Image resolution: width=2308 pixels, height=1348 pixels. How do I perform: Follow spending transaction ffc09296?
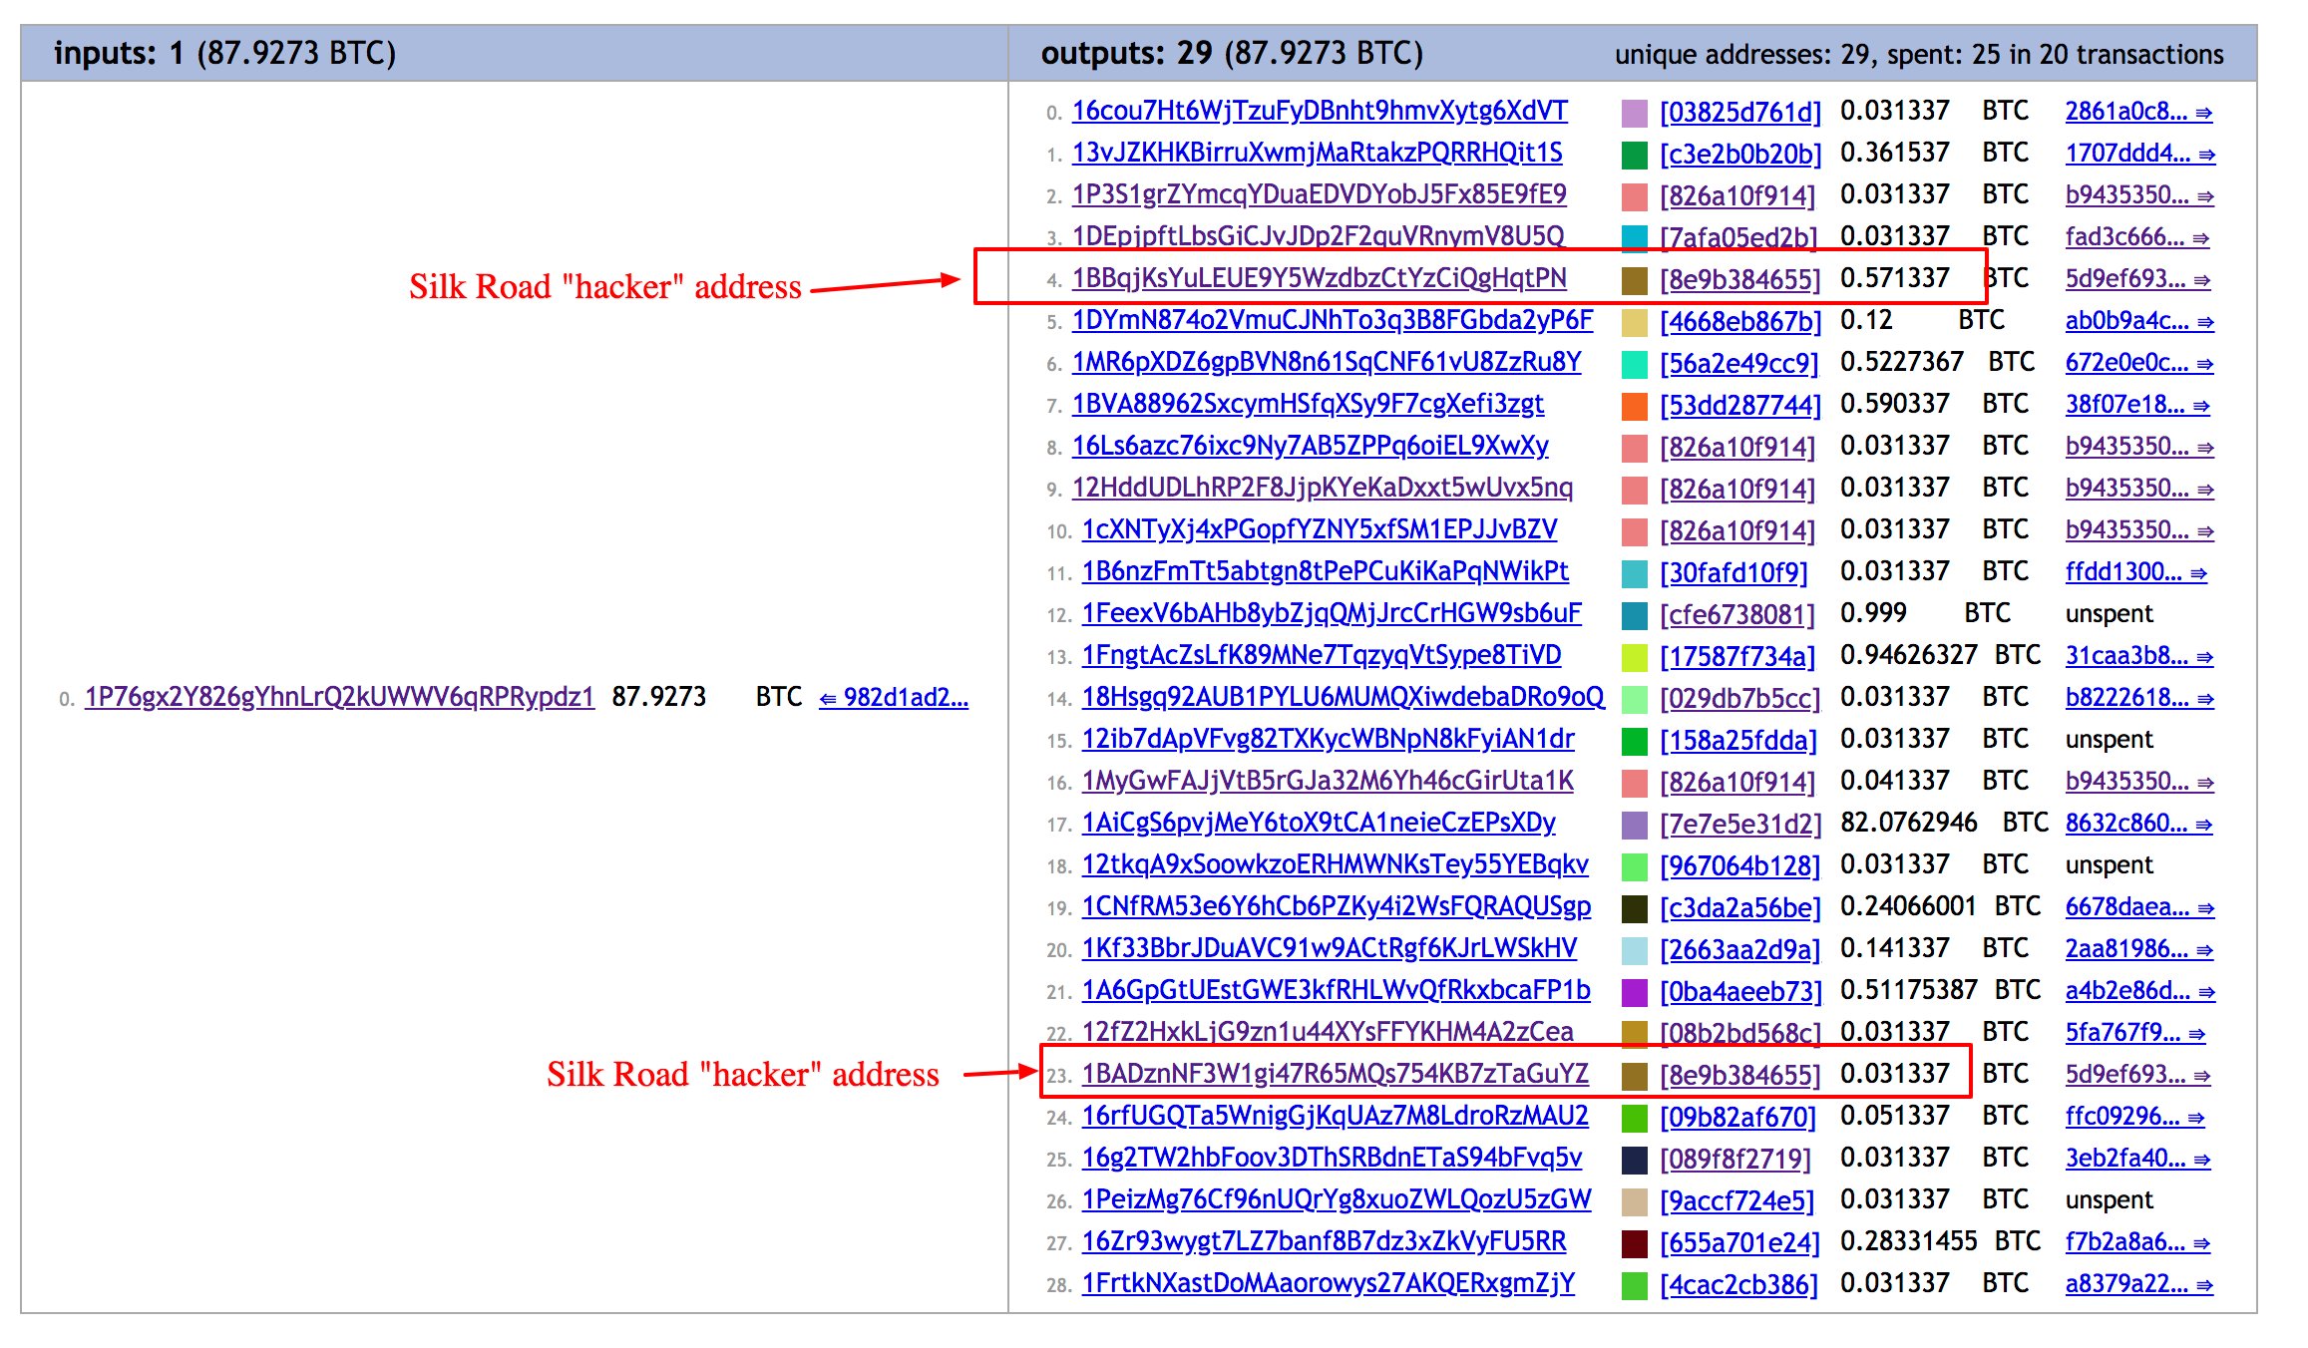pos(2134,1116)
